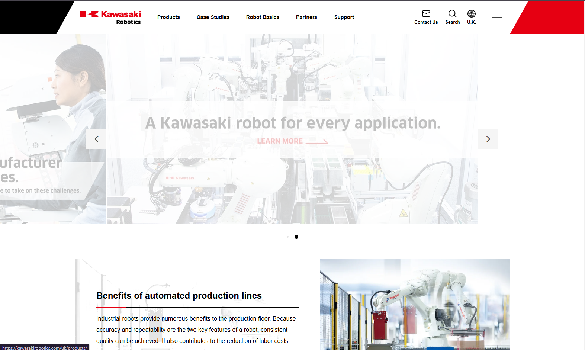Screen dimensions: 585x350
Task: Click the 'A Kawasaki robot for every application' headline
Action: click(293, 123)
